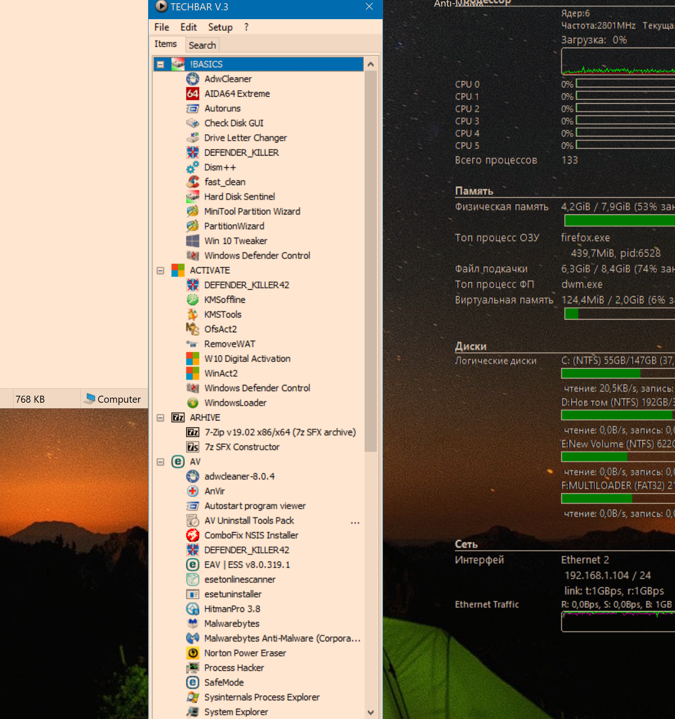
Task: Click the fast_clean icon
Action: 192,182
